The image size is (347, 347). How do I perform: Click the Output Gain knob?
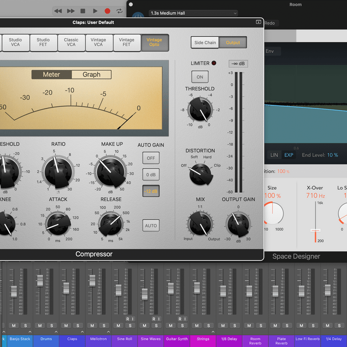tap(239, 224)
